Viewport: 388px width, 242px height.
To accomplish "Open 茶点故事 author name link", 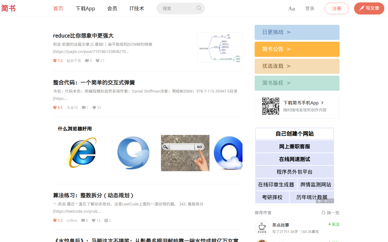I will (281, 225).
